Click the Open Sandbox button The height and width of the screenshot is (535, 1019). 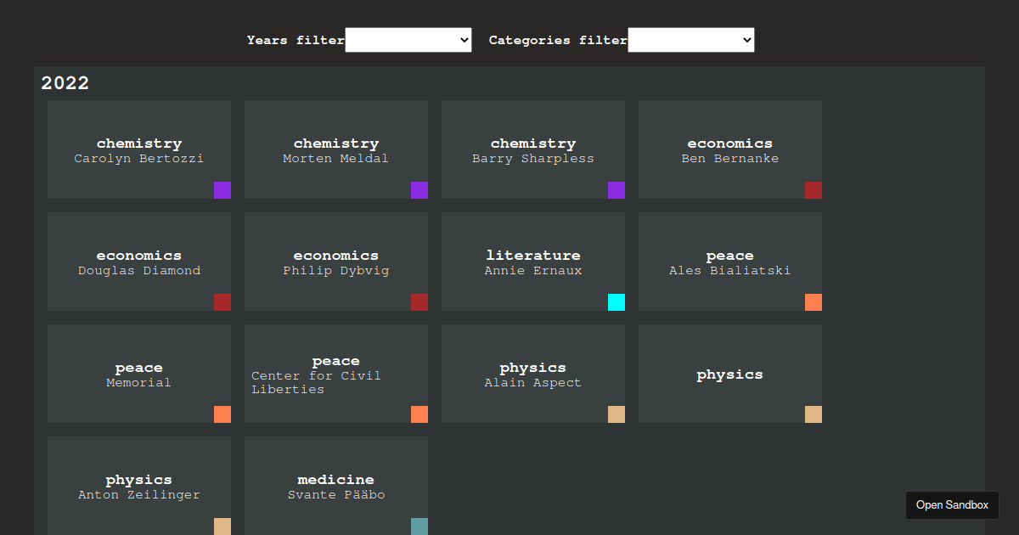click(x=953, y=505)
